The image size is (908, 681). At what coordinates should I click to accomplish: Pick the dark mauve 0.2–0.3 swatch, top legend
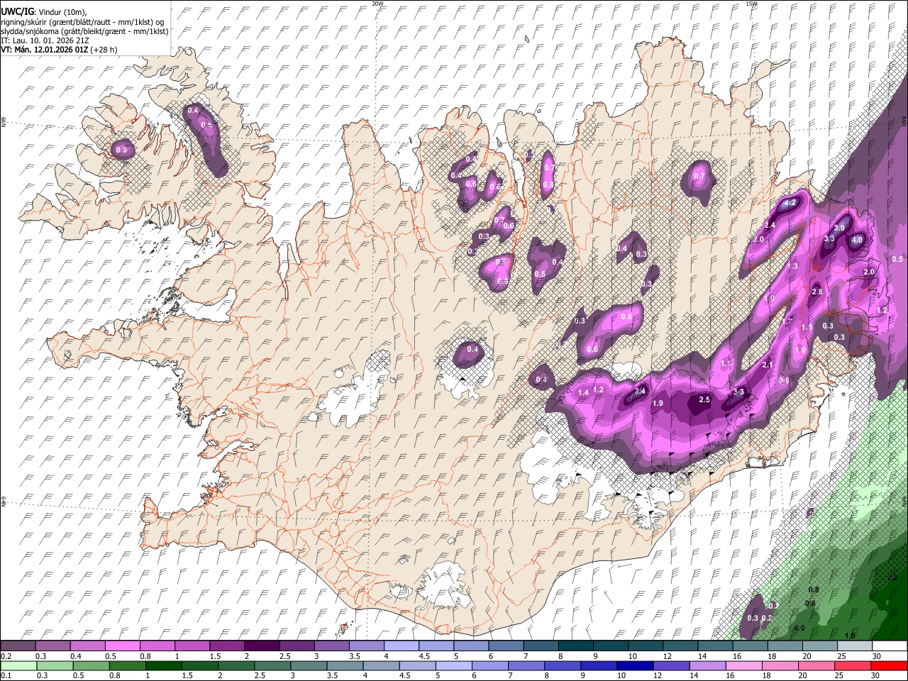pyautogui.click(x=18, y=646)
